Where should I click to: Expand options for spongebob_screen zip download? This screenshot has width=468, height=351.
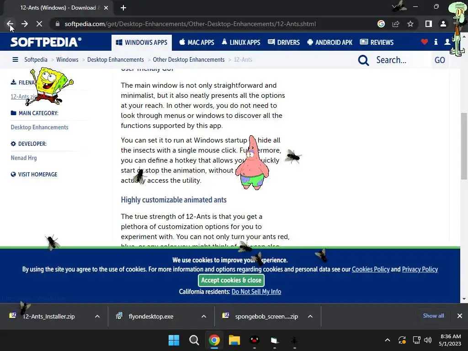(x=310, y=316)
